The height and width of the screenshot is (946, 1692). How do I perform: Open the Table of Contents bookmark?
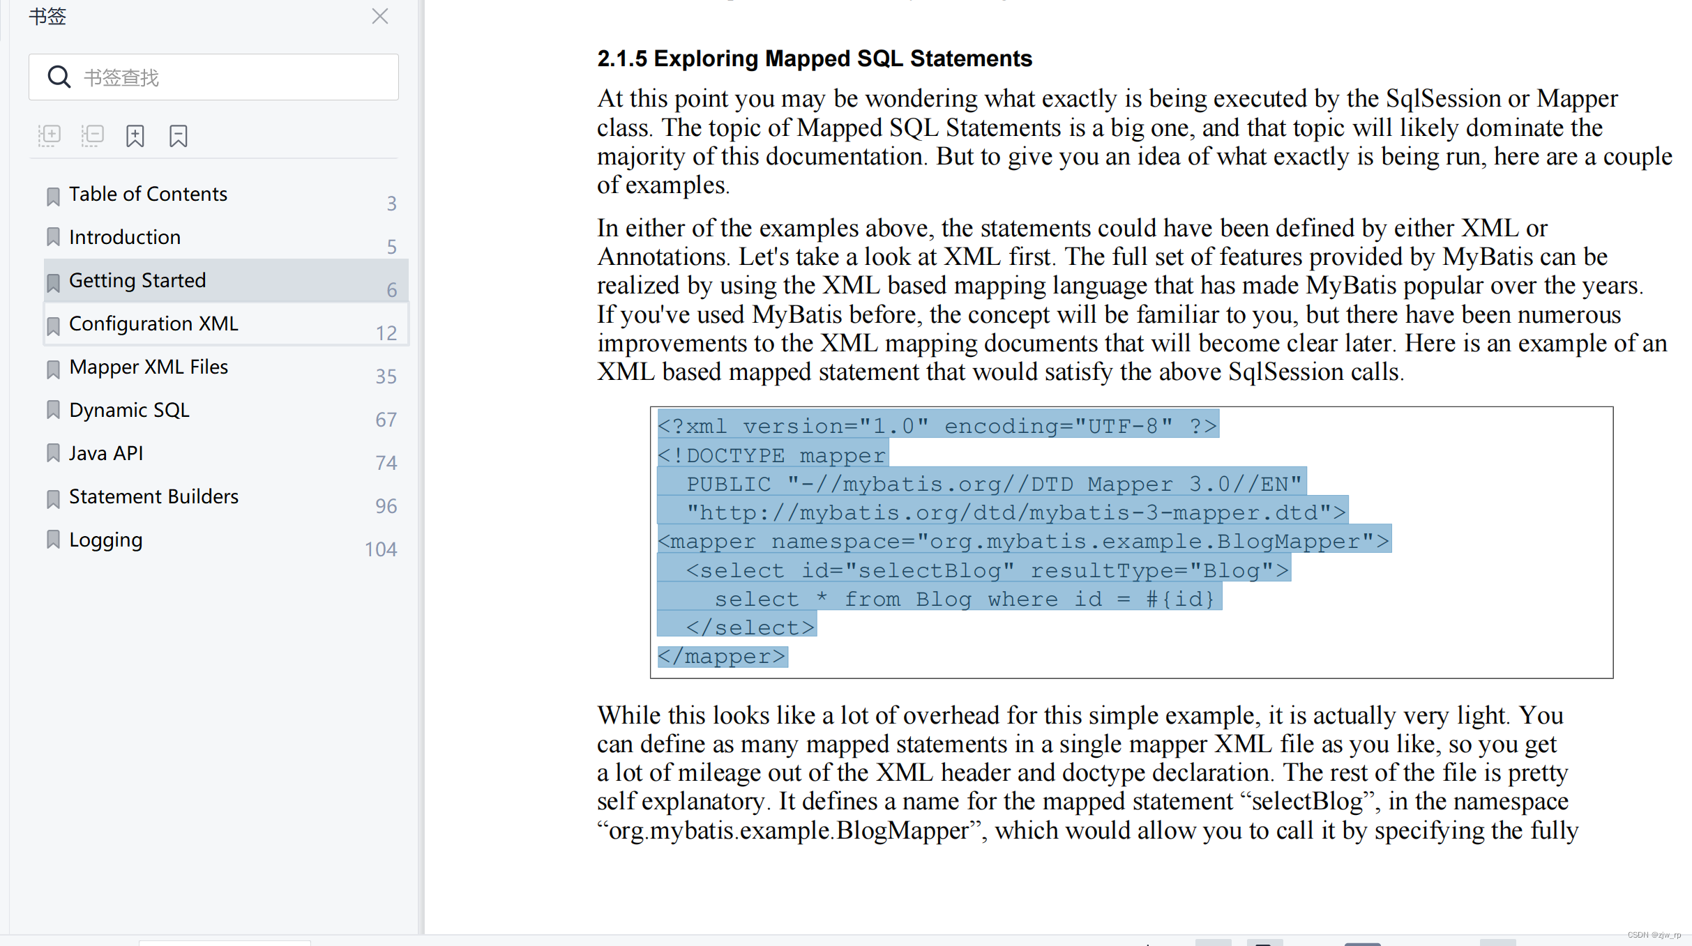(x=148, y=194)
